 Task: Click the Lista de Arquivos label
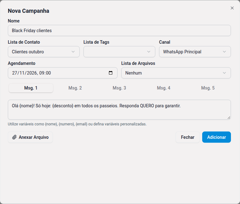[138, 63]
